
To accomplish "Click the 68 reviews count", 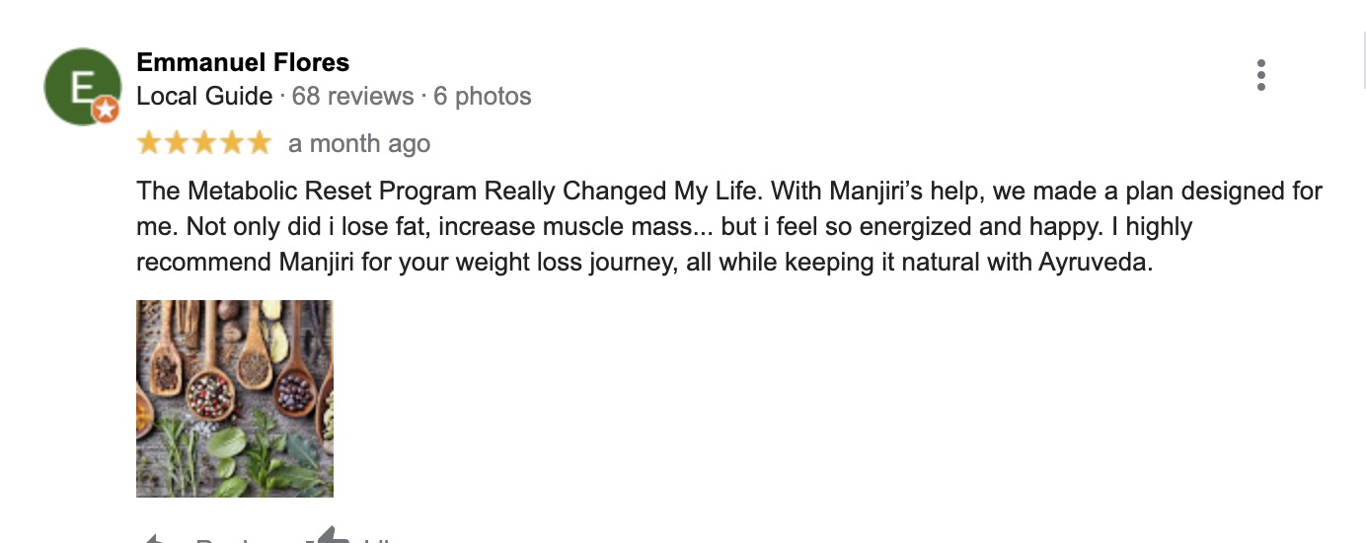I will pos(352,96).
